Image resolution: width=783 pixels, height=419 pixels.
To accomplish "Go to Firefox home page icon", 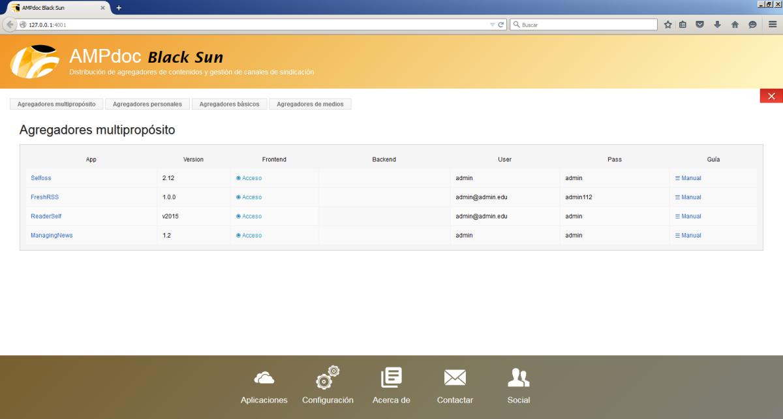I will point(735,25).
